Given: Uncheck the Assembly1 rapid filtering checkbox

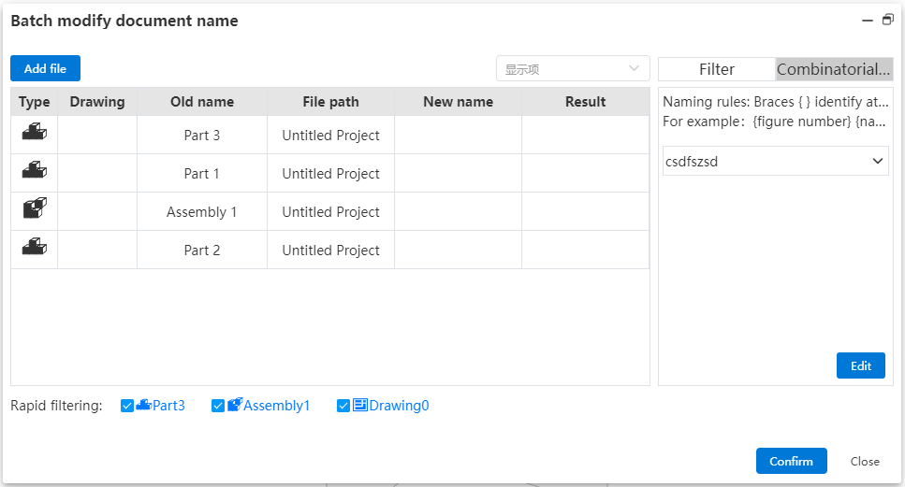Looking at the screenshot, I should pos(217,406).
